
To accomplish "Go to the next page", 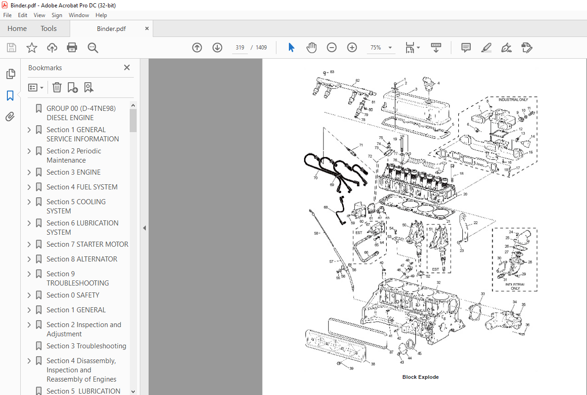I will pyautogui.click(x=217, y=48).
